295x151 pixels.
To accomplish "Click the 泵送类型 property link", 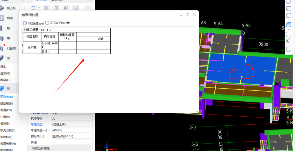I will pyautogui.click(x=37, y=124).
